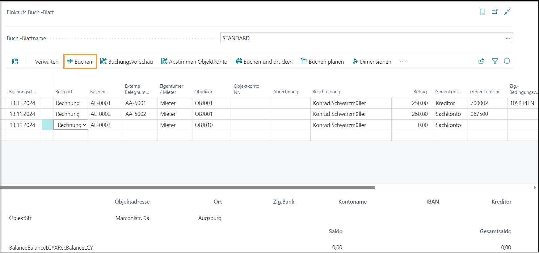The width and height of the screenshot is (539, 253).
Task: Click the scroll right arrow
Action: (535, 188)
